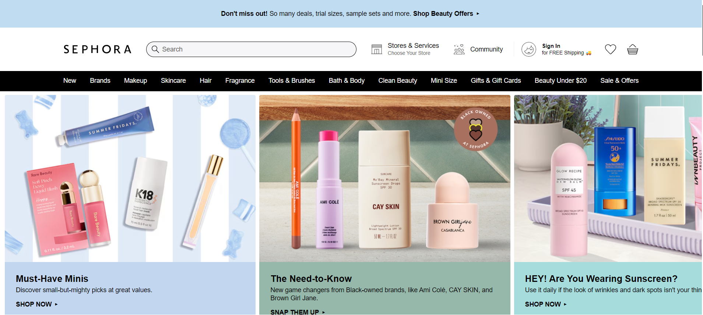Open the Tools & Brushes menu

tap(292, 81)
